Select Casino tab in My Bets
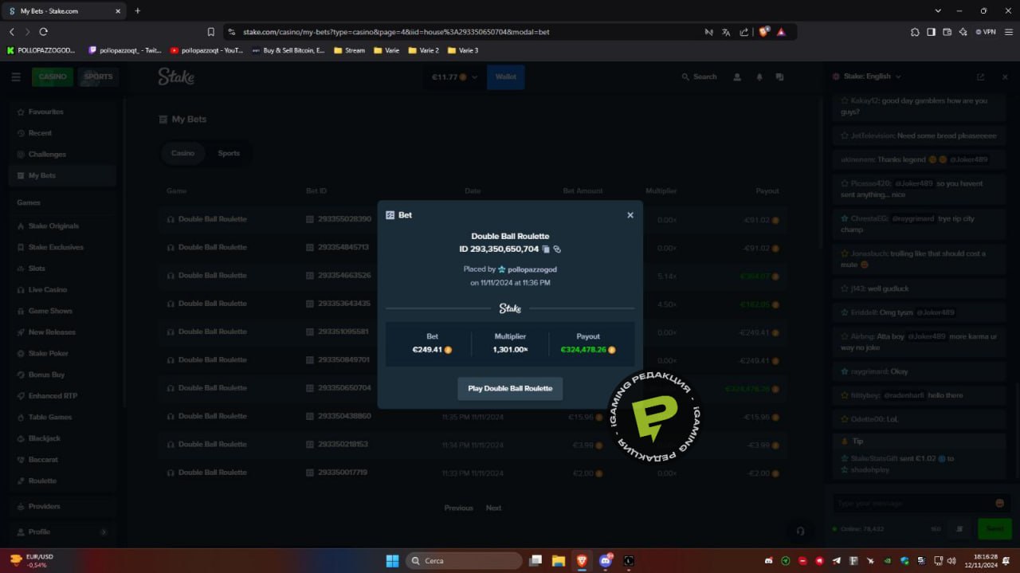1020x573 pixels. click(182, 153)
